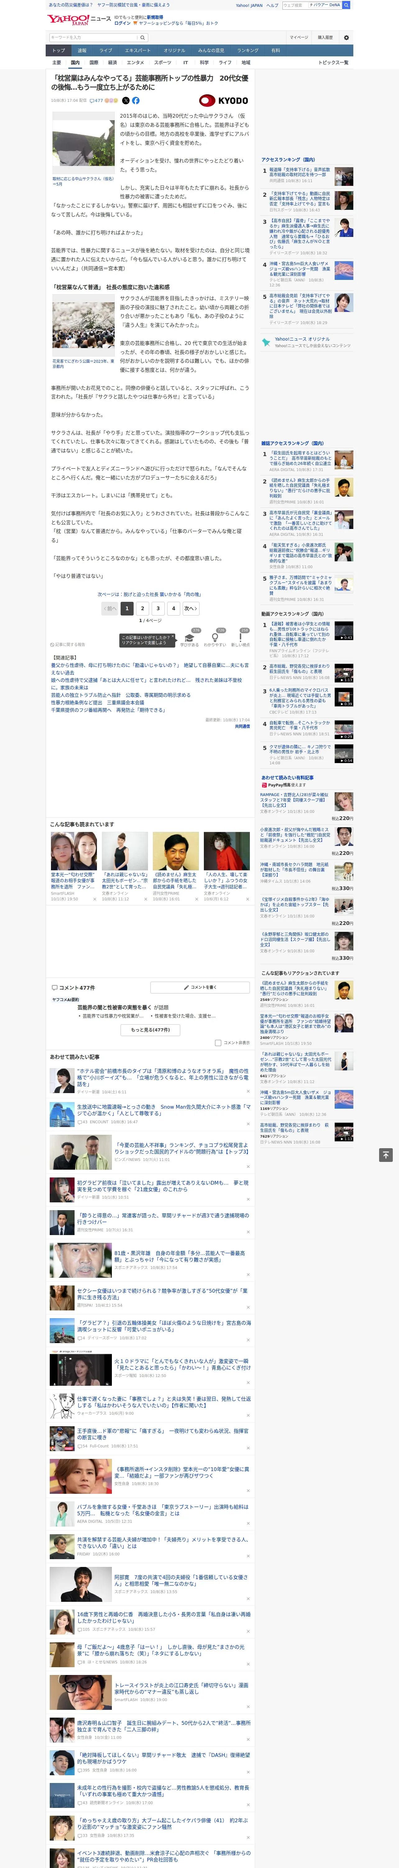React with 新しい視点 exclamation icon
The image size is (399, 1868).
[241, 637]
